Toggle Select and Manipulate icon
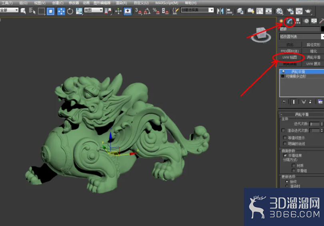 tap(118, 11)
